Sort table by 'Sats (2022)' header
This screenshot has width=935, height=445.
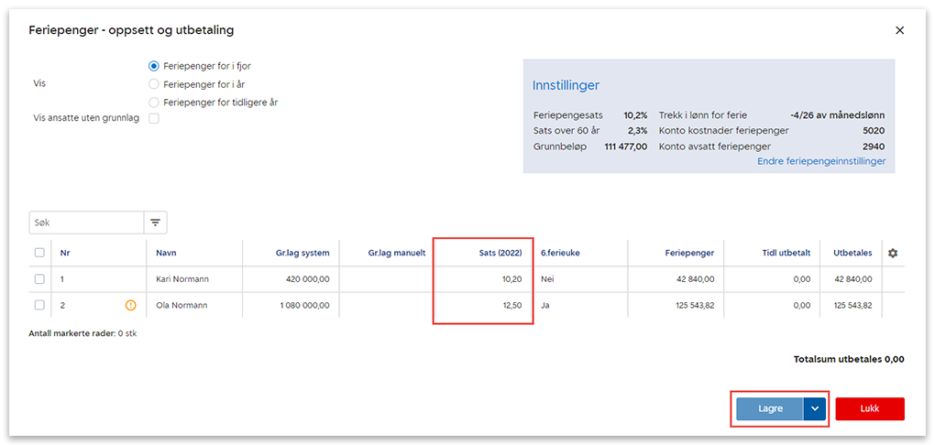tap(499, 253)
